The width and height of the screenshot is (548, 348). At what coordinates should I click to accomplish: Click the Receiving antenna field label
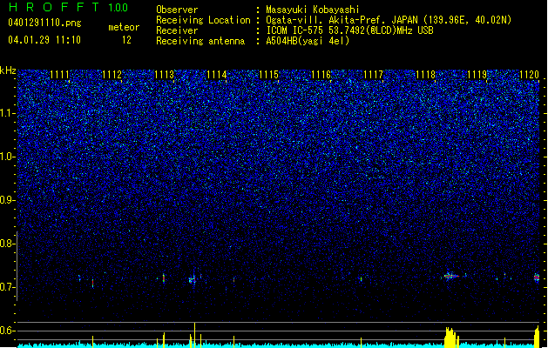coord(200,41)
